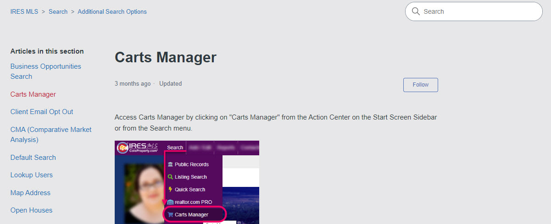
Task: Focus the Search input field at top right
Action: tap(477, 11)
